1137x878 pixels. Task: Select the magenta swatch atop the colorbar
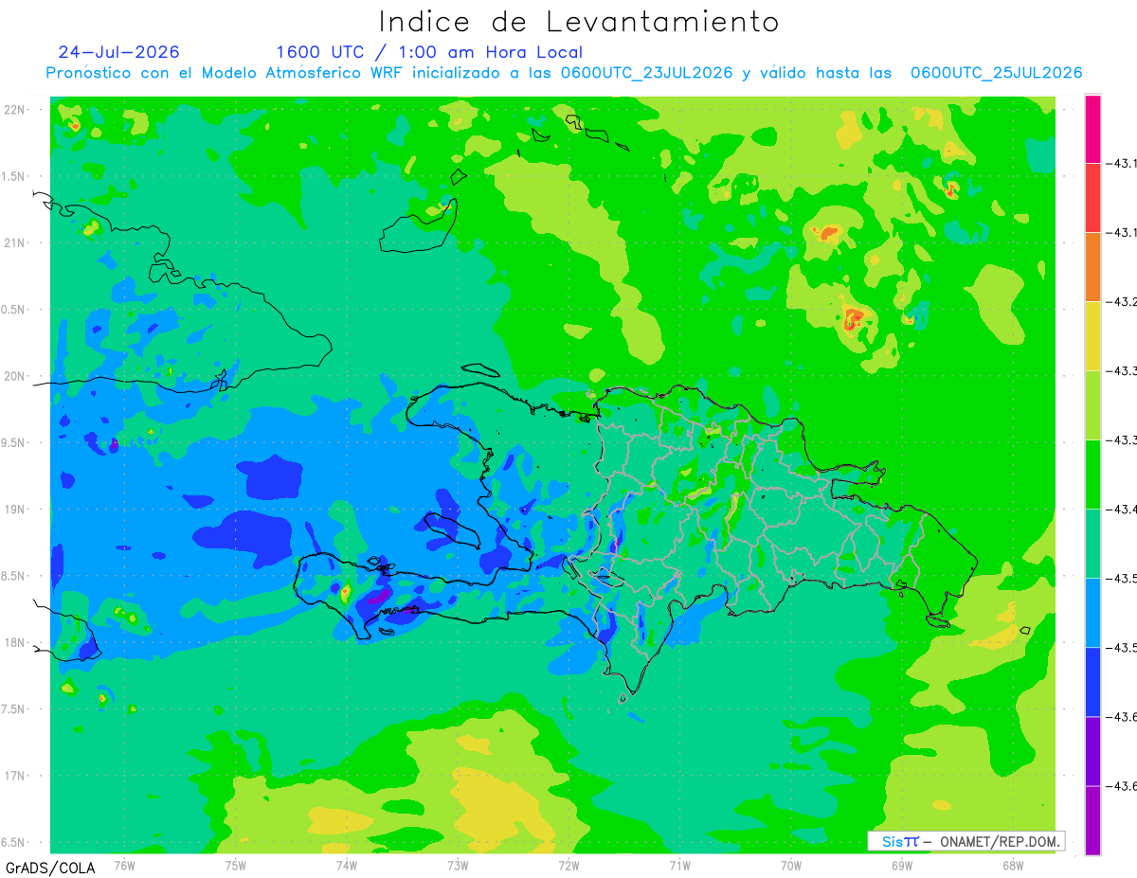(1092, 129)
